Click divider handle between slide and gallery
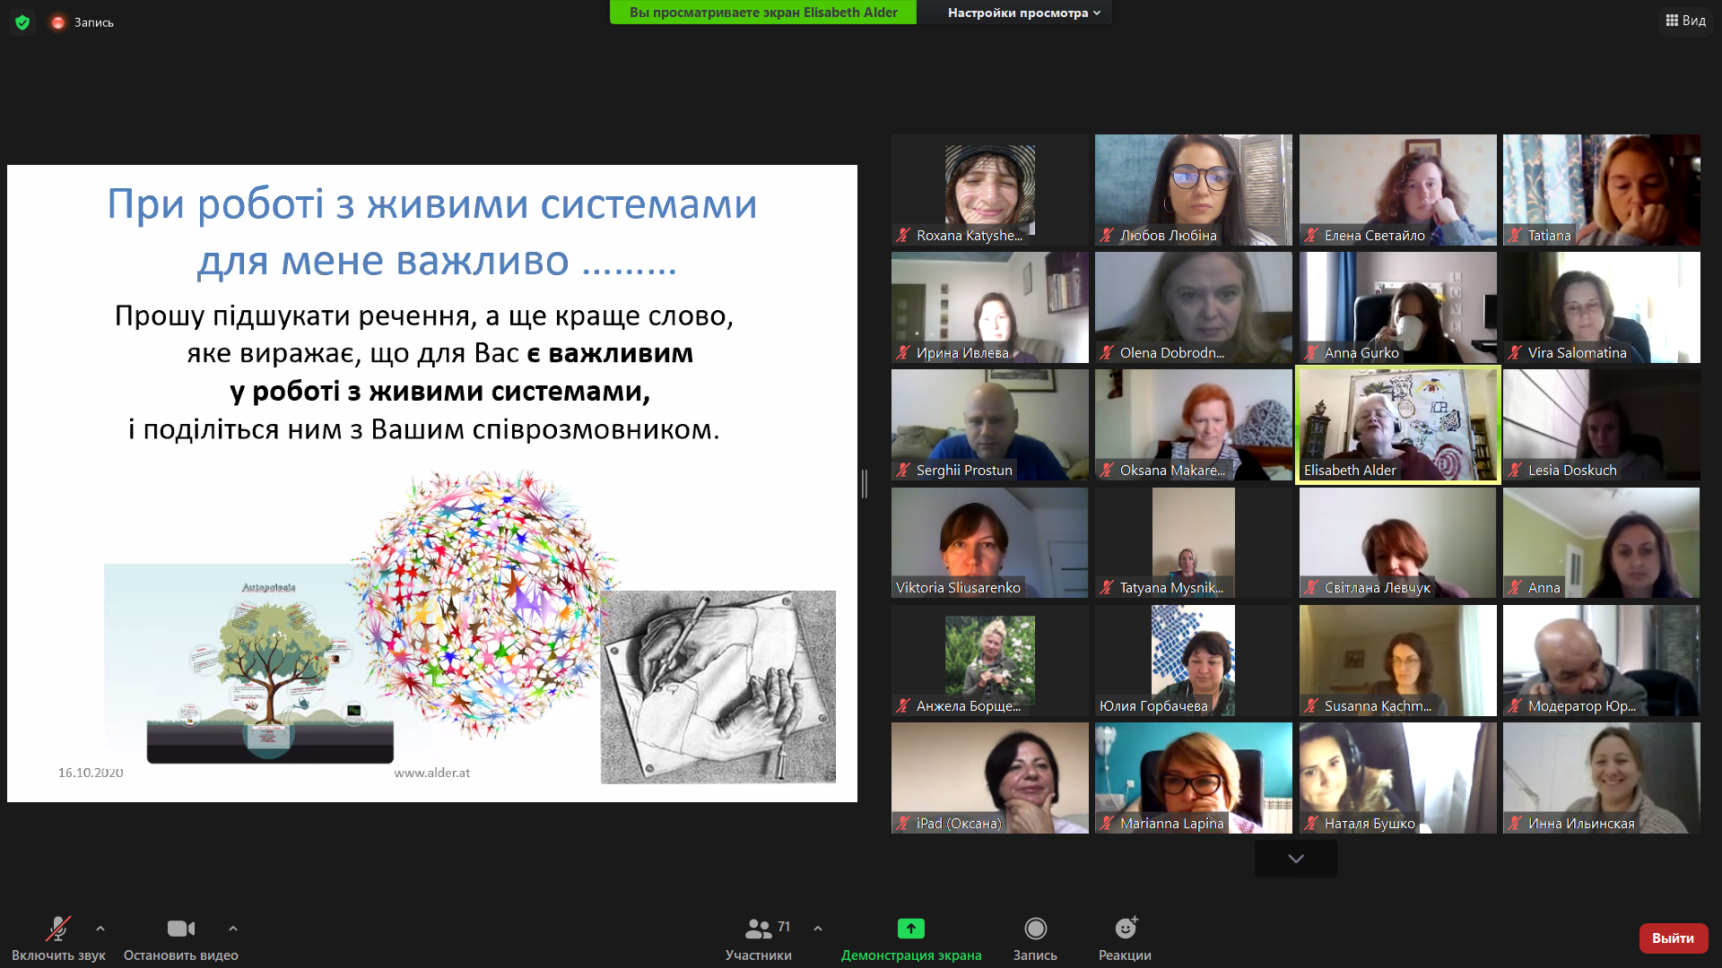The width and height of the screenshot is (1722, 968). [x=865, y=484]
